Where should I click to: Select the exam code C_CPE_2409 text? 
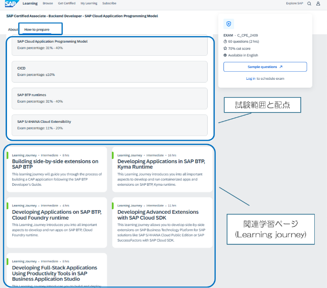pyautogui.click(x=247, y=35)
